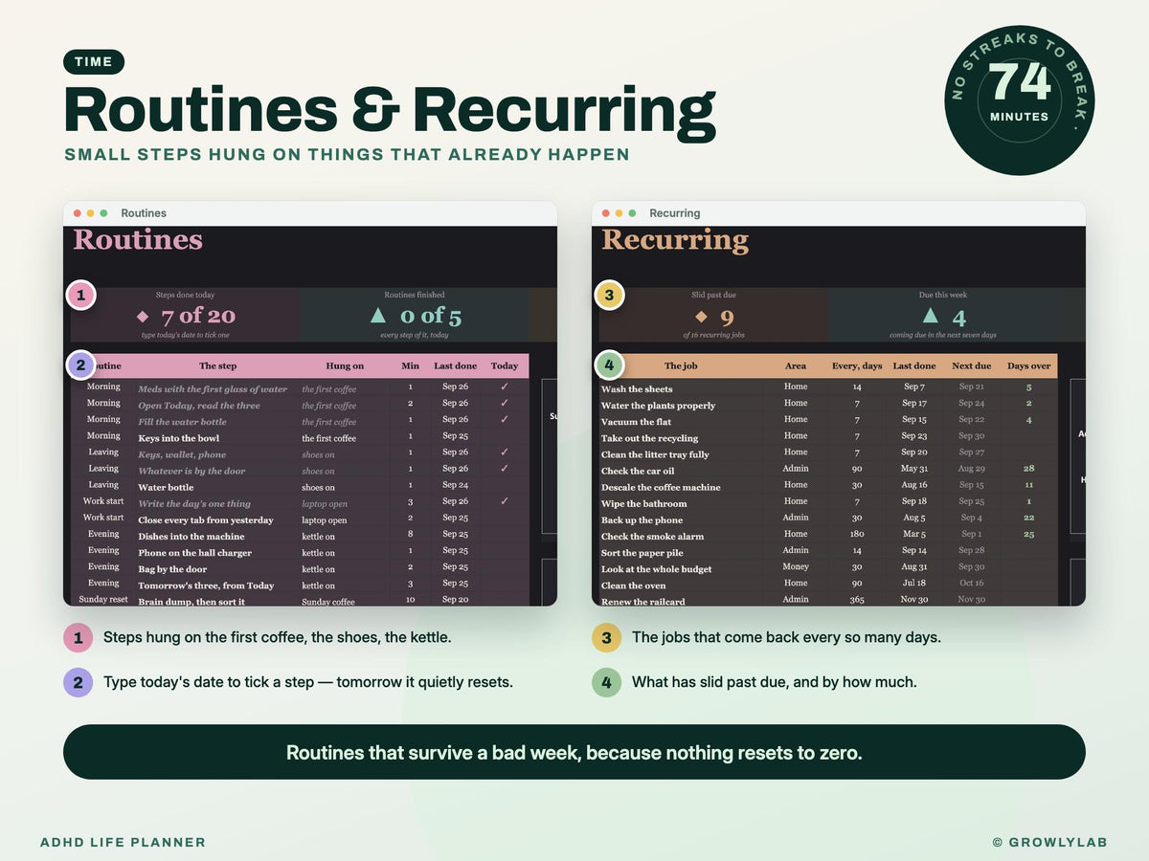This screenshot has width=1149, height=861.
Task: Click 'Clean the oven' job
Action: 633,585
